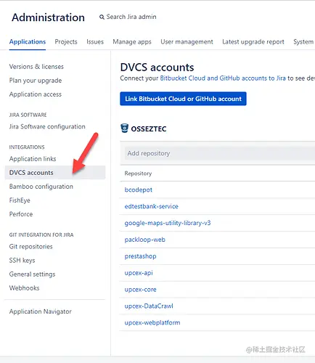Select the User management tab

pos(187,41)
